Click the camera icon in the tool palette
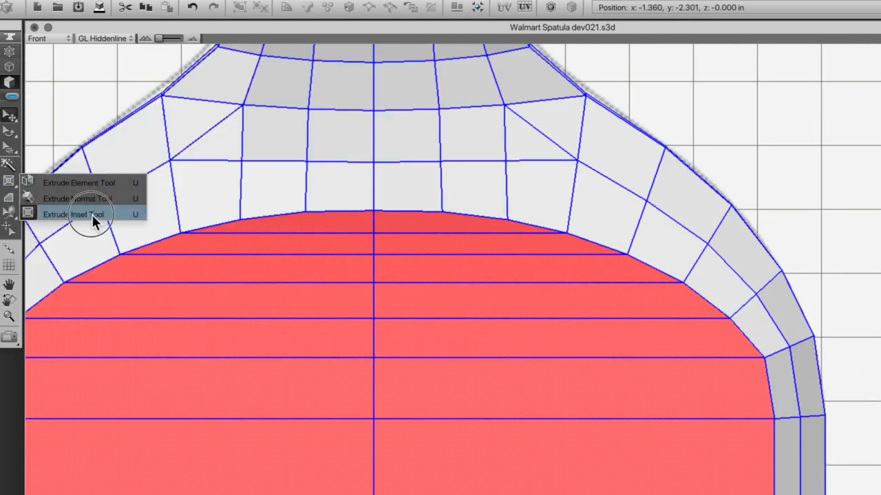The image size is (881, 495). coord(9,337)
